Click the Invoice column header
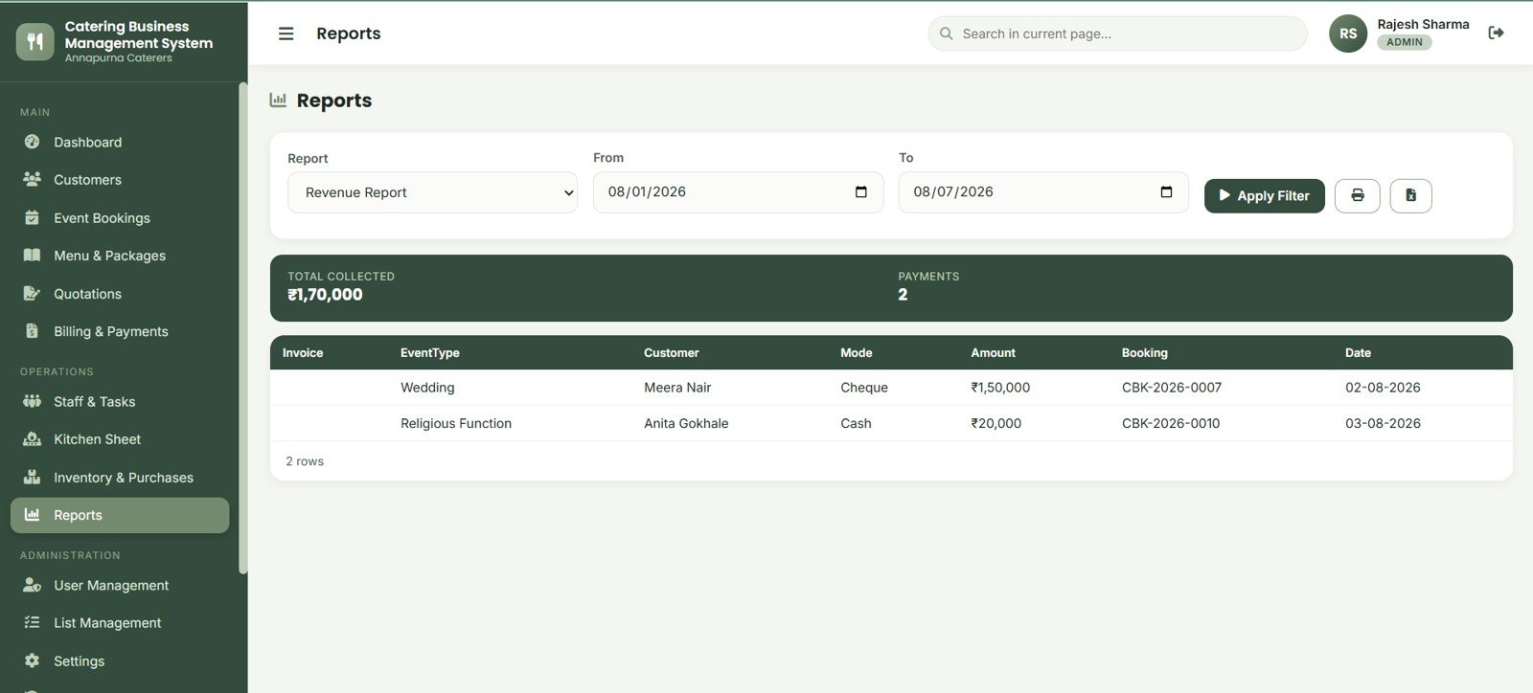 pyautogui.click(x=303, y=352)
